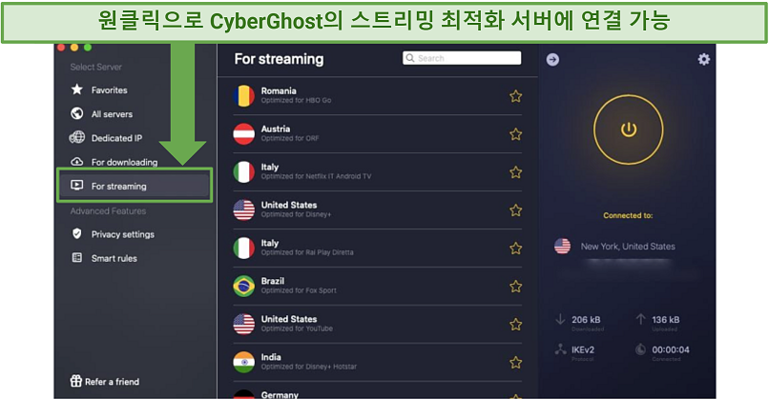
Task: Collapse the server list with the arrow icon
Action: (x=552, y=59)
